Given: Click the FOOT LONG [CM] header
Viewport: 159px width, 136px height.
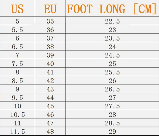Looking at the screenshot, I should [111, 9].
